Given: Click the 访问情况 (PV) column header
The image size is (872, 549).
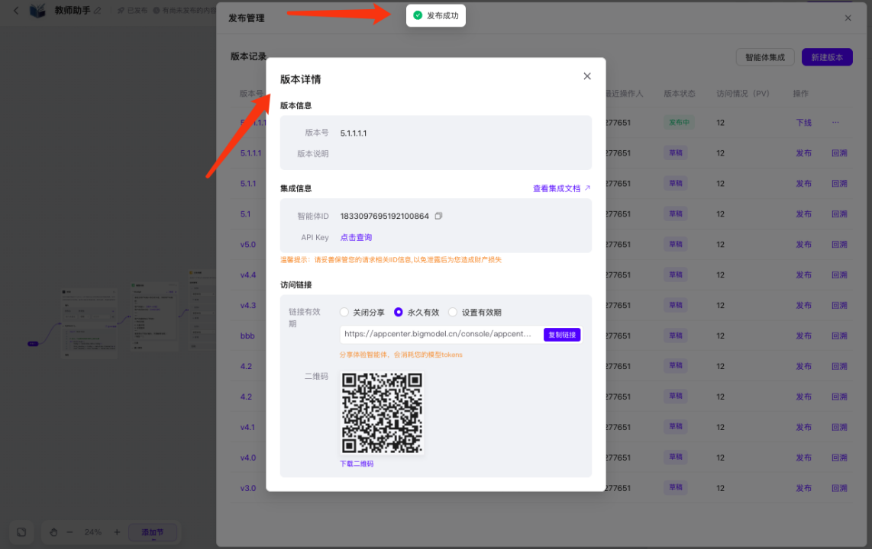Looking at the screenshot, I should click(x=742, y=94).
